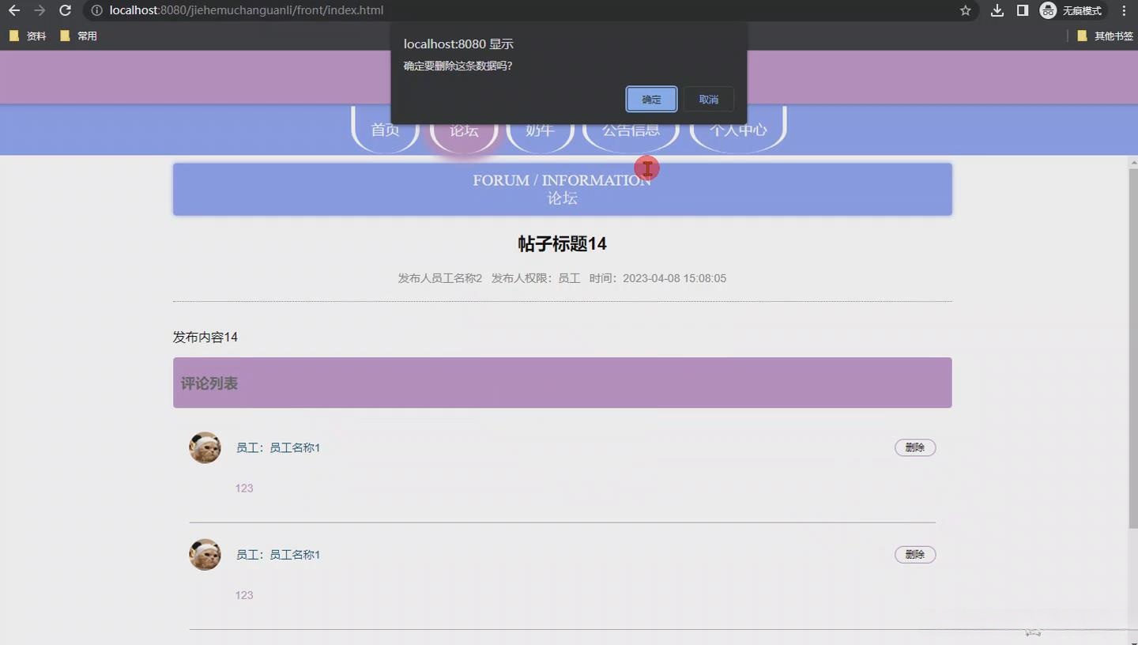This screenshot has width=1138, height=645.
Task: Open the 常用 bookmarks folder
Action: (78, 36)
